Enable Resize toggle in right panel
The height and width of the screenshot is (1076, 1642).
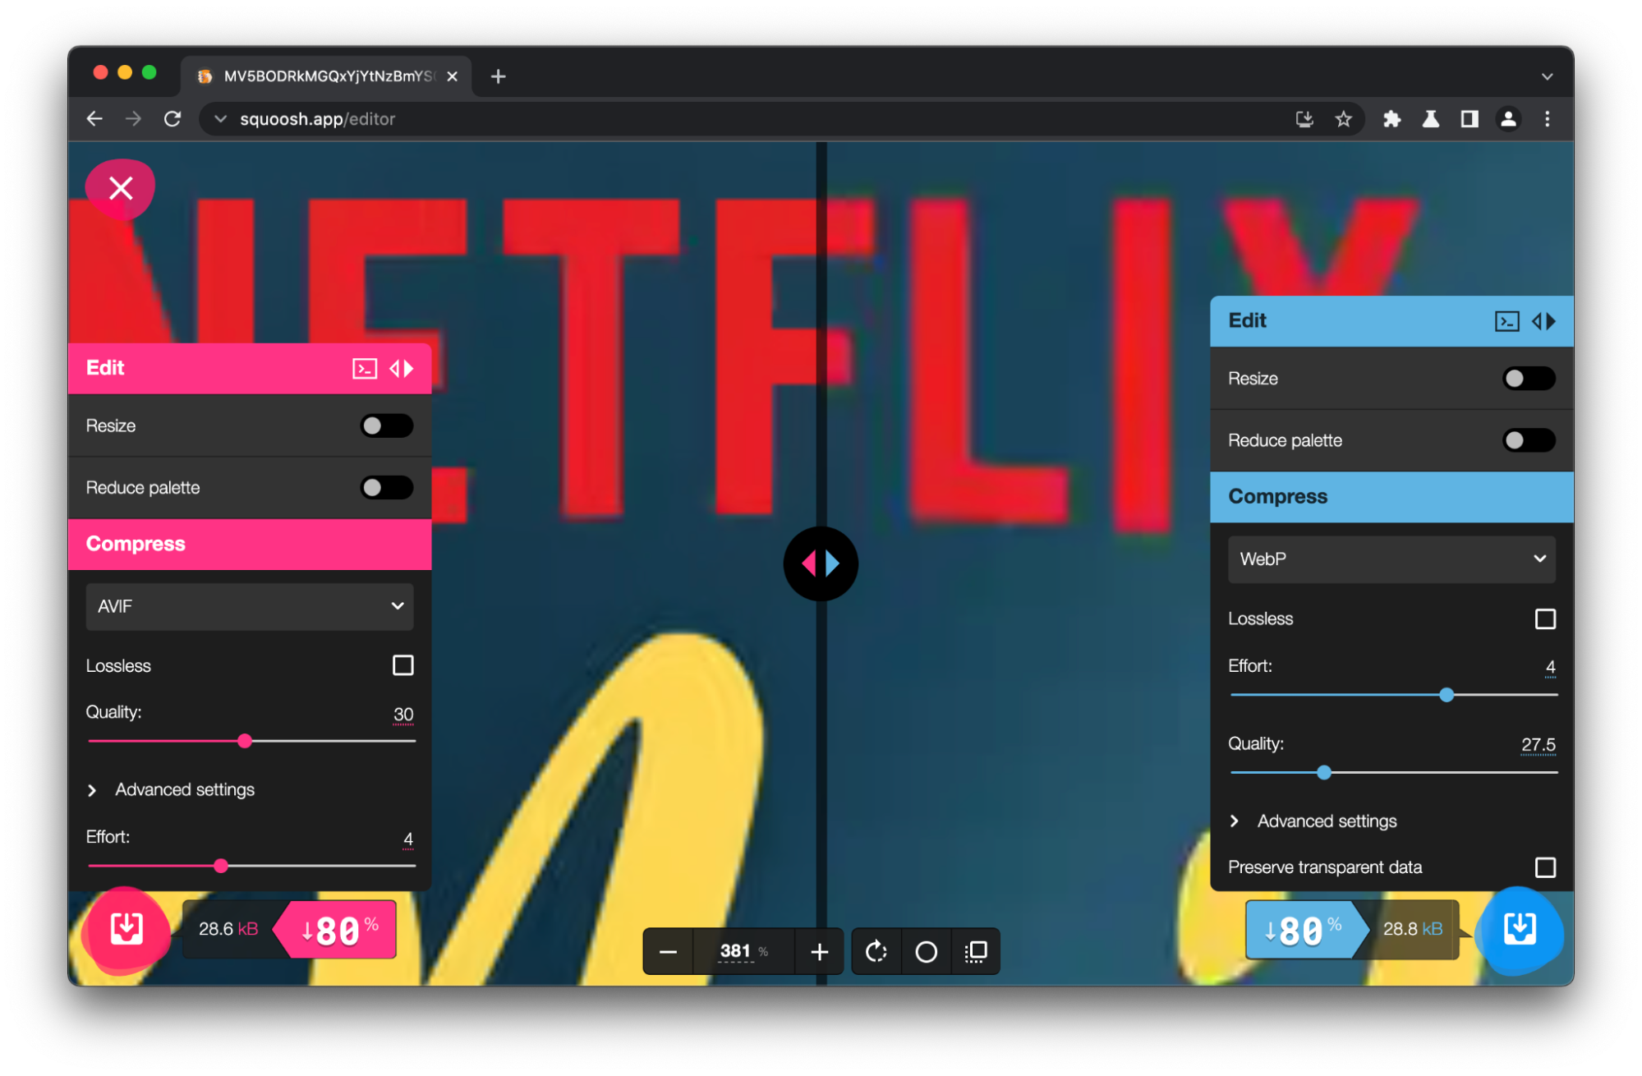[1528, 379]
